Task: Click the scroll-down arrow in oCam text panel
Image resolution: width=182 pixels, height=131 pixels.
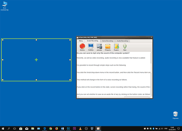Action: click(x=151, y=95)
